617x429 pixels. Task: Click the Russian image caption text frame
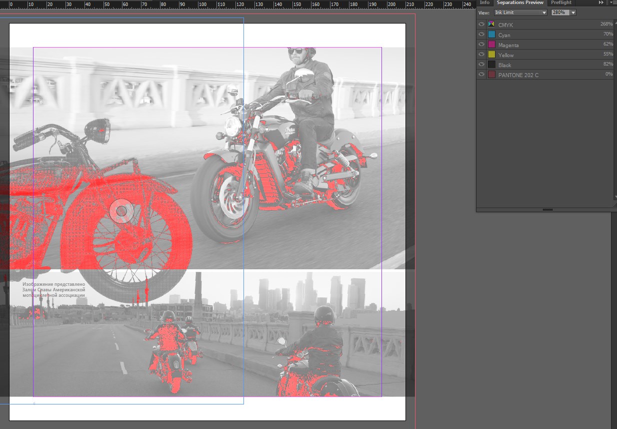pyautogui.click(x=53, y=290)
